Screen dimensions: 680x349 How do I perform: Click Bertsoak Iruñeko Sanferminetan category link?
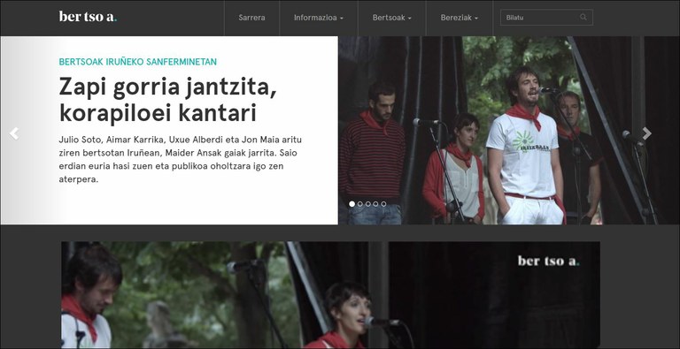(138, 62)
